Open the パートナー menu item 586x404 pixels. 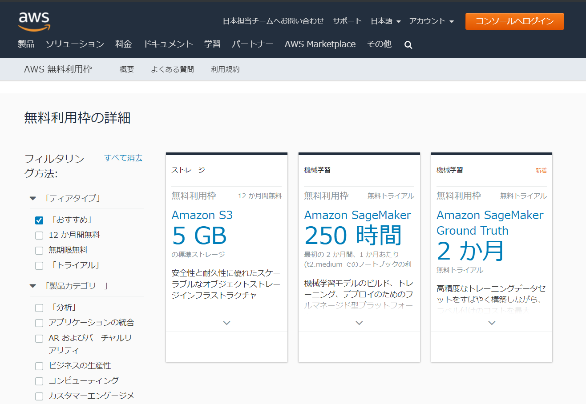(x=252, y=44)
